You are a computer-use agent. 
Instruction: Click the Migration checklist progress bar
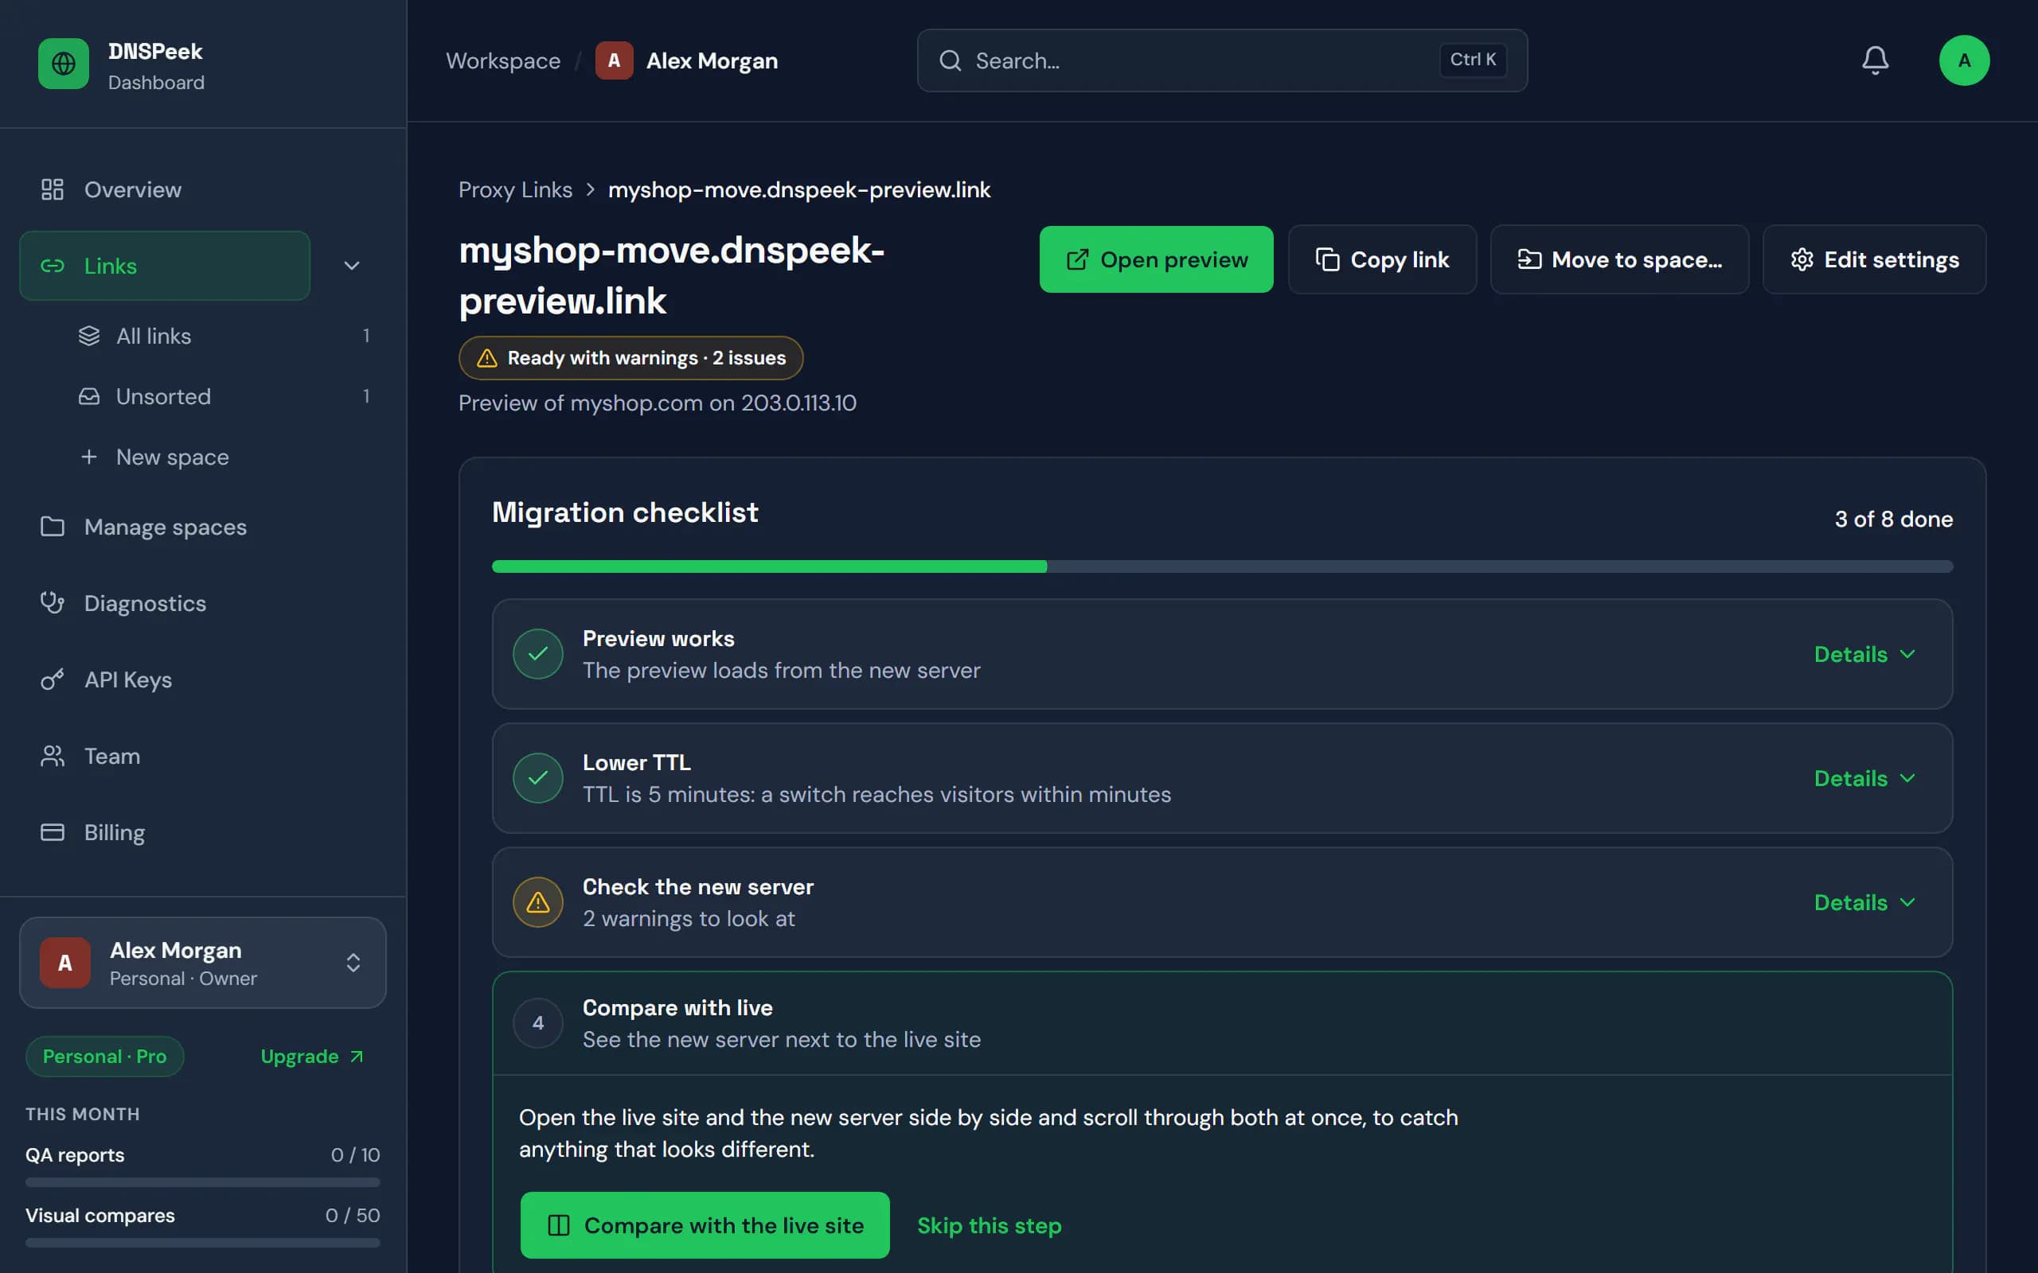(x=1222, y=566)
